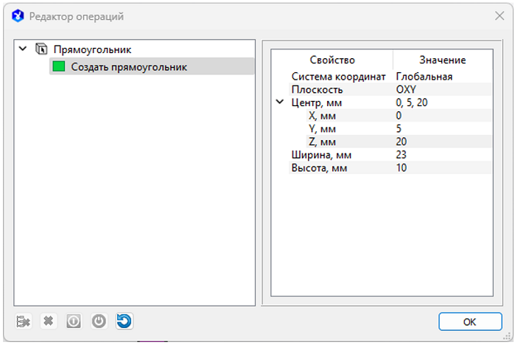Click the green square operation icon
Viewport: 518px width, 345px height.
click(x=58, y=67)
